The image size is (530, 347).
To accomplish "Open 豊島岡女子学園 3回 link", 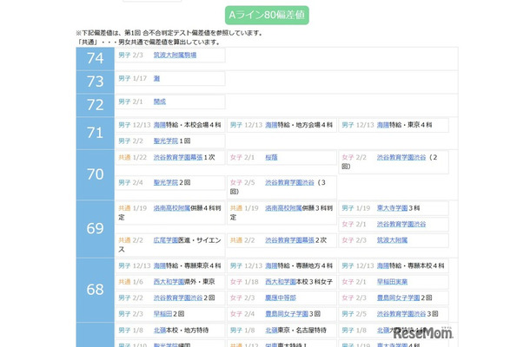I will tap(287, 314).
